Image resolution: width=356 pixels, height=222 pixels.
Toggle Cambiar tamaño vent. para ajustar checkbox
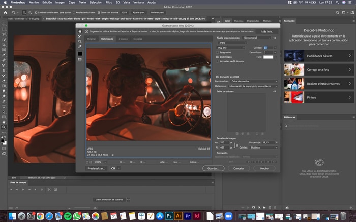[36, 13]
